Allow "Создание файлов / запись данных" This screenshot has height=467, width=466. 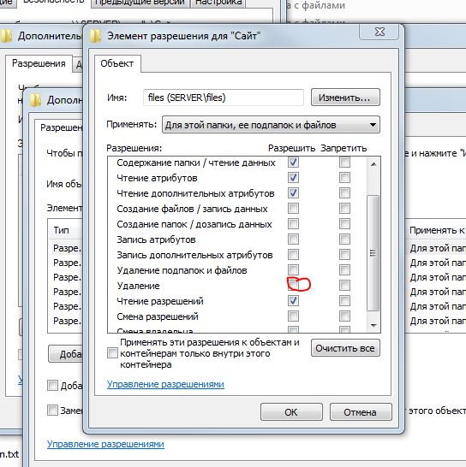click(293, 209)
